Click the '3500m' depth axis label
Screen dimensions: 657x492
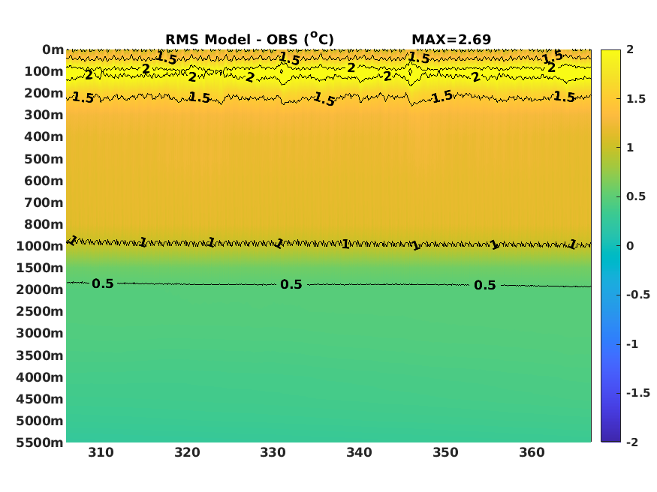pyautogui.click(x=40, y=355)
